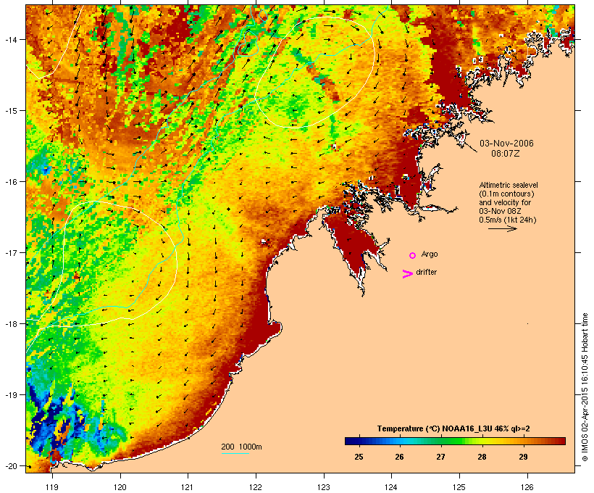Click the magenta Argo circle symbol
594x493 pixels.
(413, 255)
